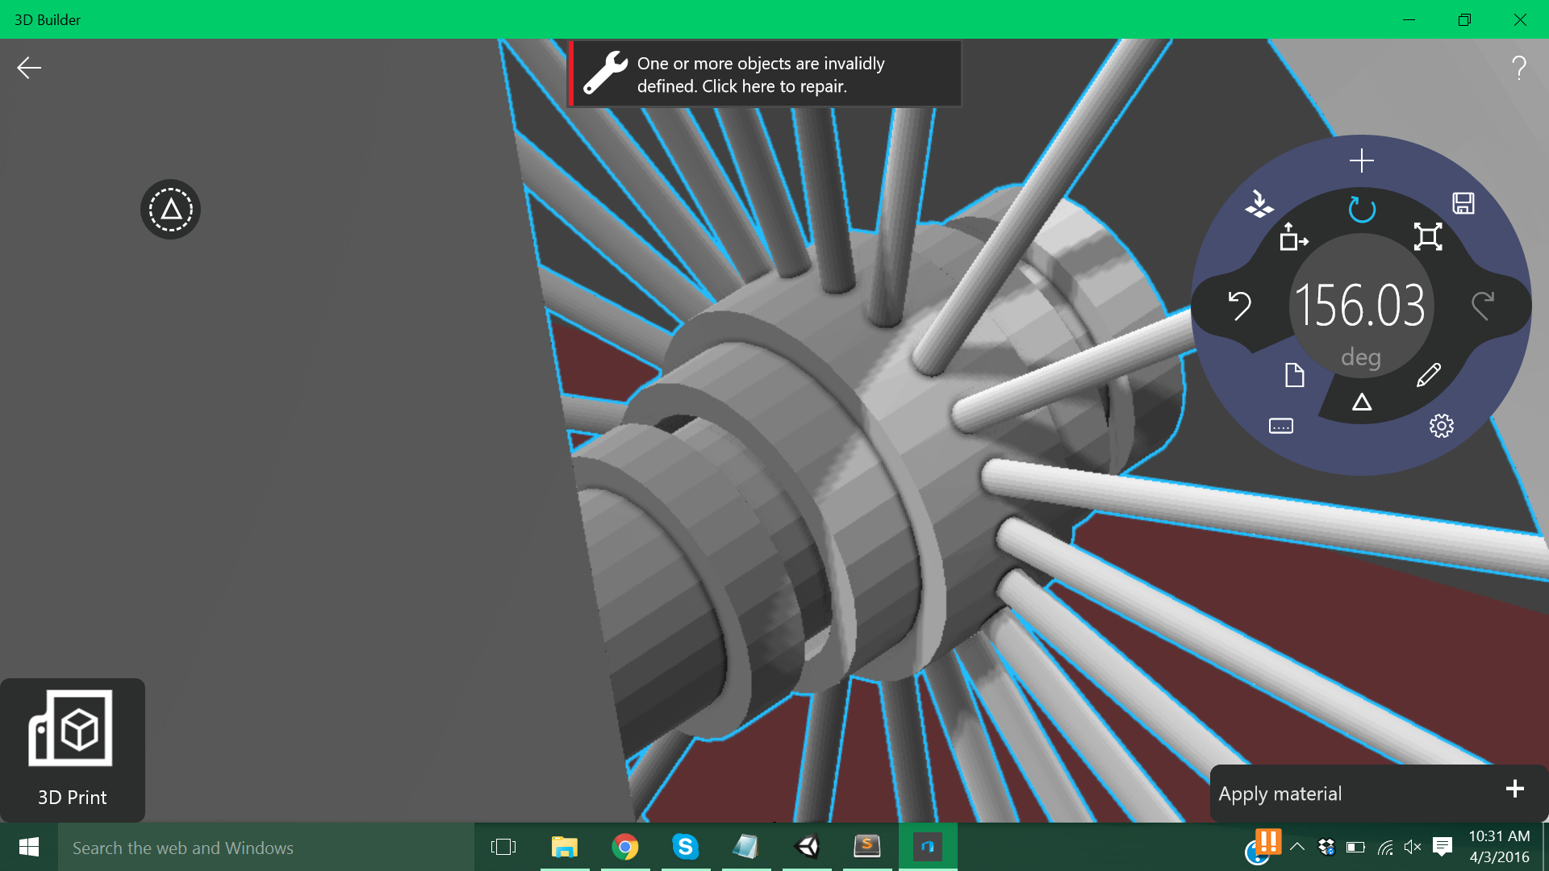Go back with the back arrow

pos(29,68)
